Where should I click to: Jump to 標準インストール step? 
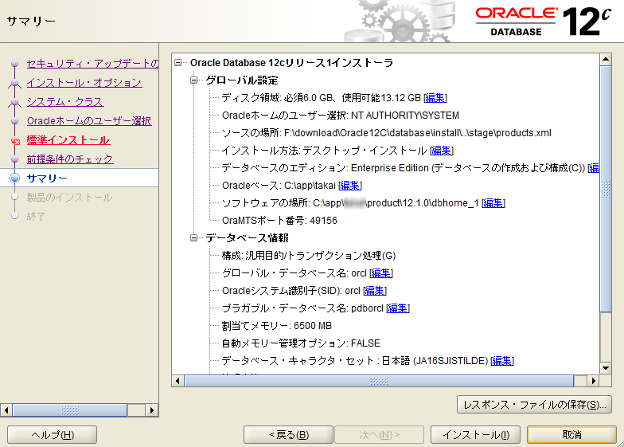click(68, 140)
